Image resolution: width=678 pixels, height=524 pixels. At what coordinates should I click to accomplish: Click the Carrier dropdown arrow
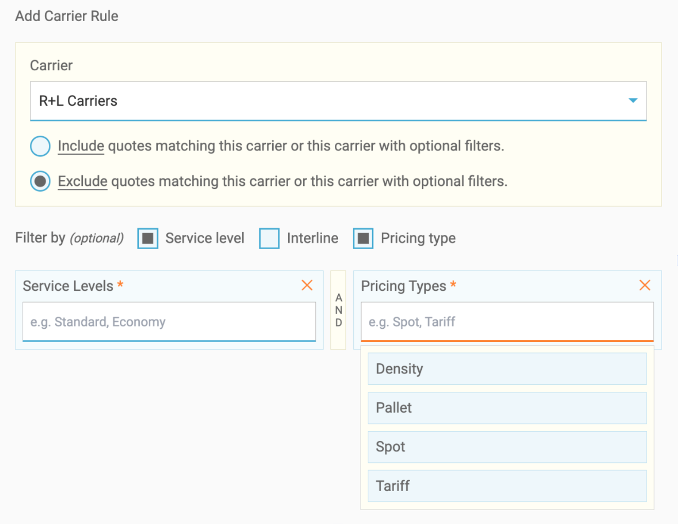(x=633, y=101)
